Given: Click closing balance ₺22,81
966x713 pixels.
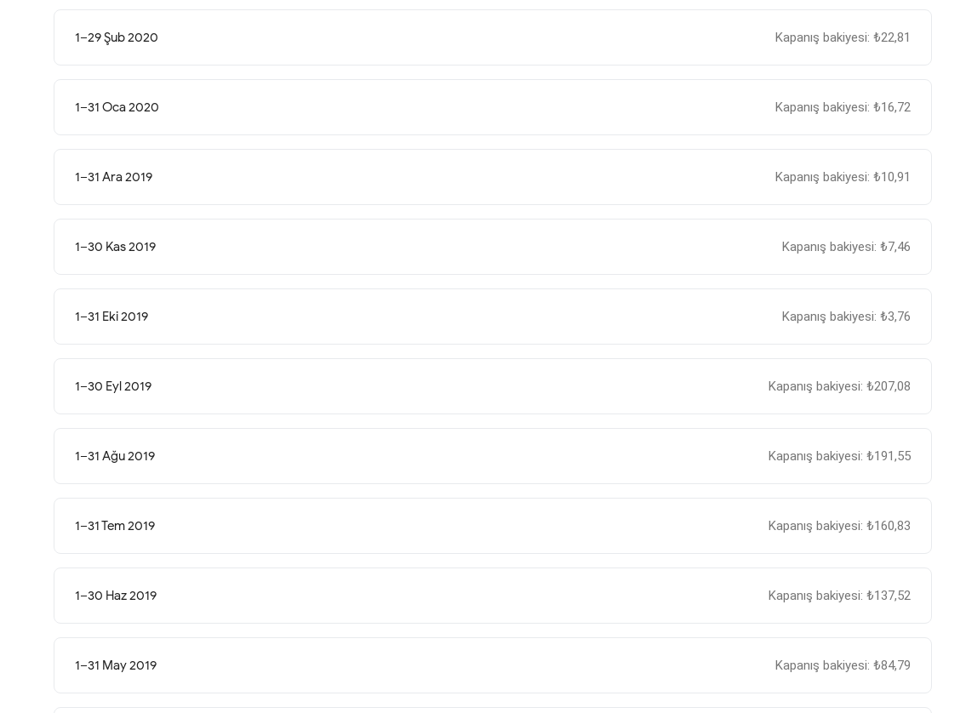Looking at the screenshot, I should point(843,37).
